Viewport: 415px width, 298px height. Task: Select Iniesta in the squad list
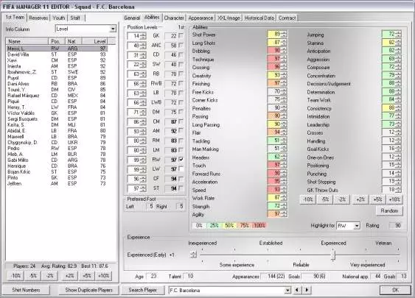[x=57, y=66]
